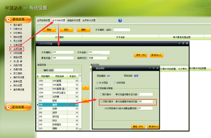The image size is (211, 138).
Task: Click the 项目编码 column header
Action: (x=45, y=76)
